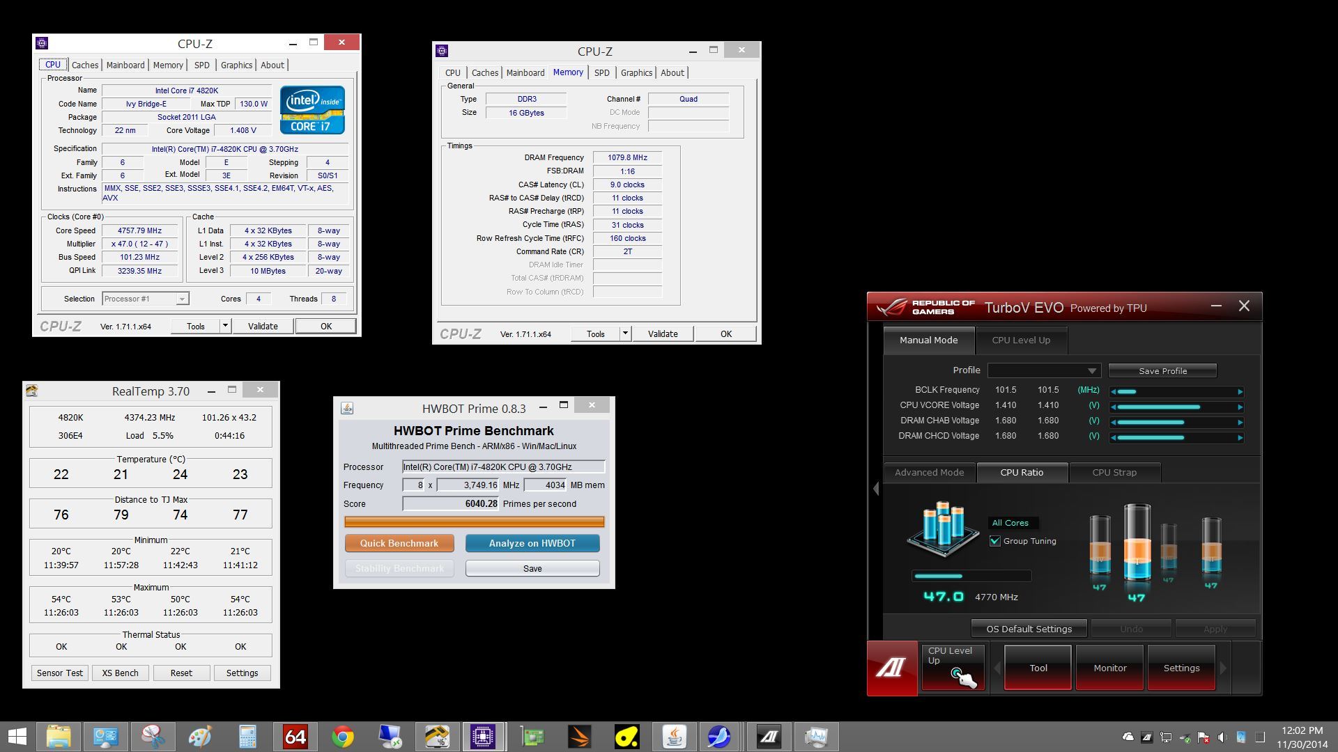Toggle Group Tuning checkbox
The image size is (1338, 752).
(995, 541)
